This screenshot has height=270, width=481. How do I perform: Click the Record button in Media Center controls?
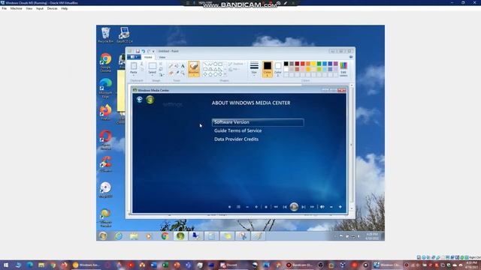pyautogui.click(x=229, y=207)
